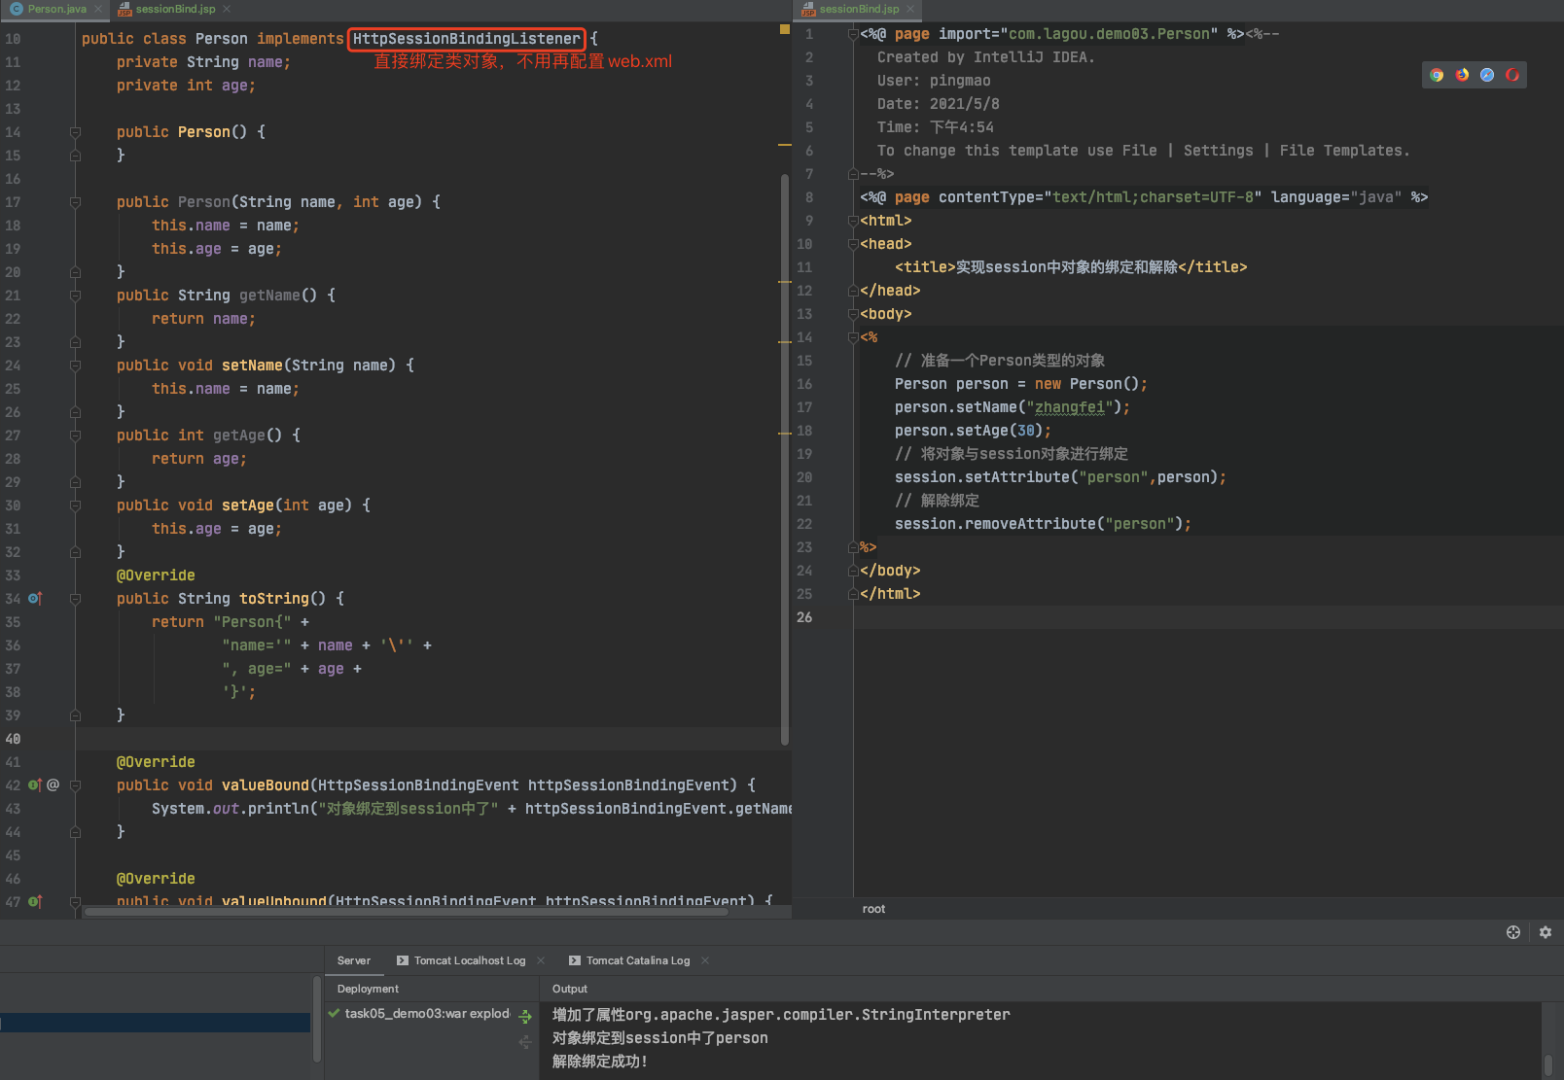Click yellow inspection indicator square in Person.java
The image size is (1564, 1080).
[x=784, y=29]
